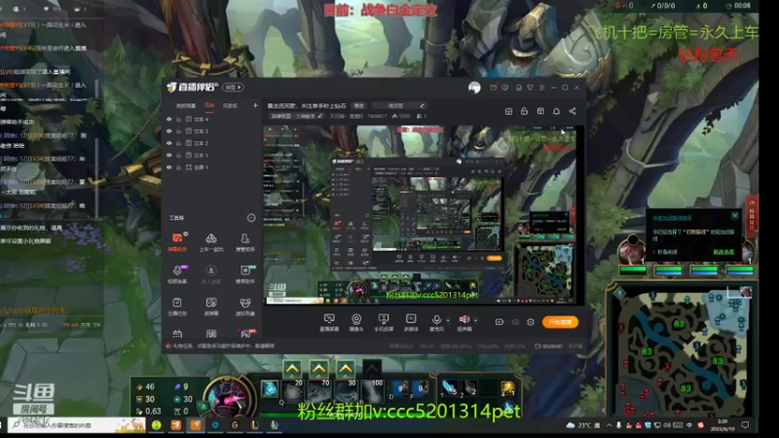Open mode switch pill beside 直播伴侣 logo
Screen dimensions: 779x438
233,88
